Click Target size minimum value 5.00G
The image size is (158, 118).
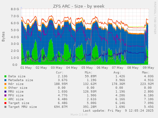(92, 103)
